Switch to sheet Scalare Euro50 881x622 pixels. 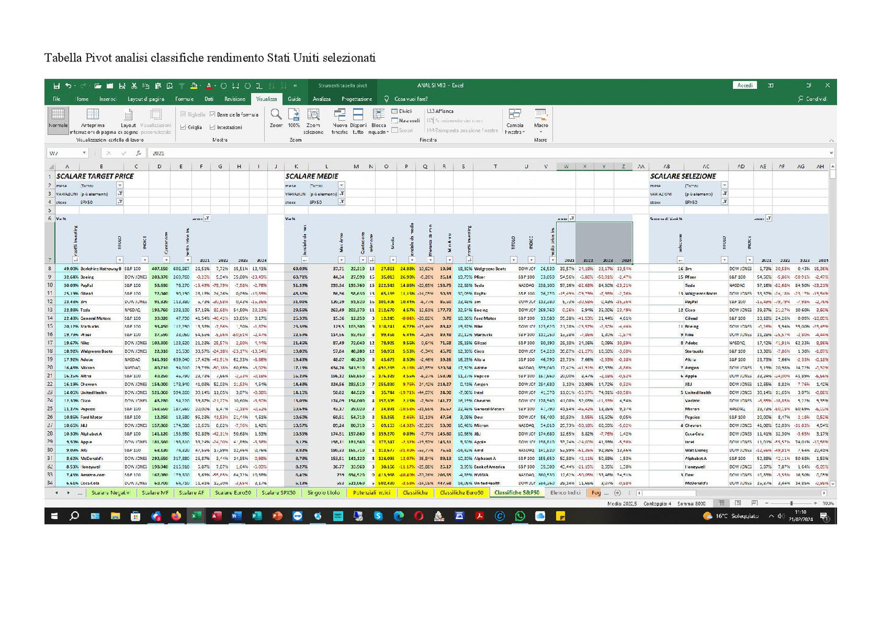tap(233, 493)
